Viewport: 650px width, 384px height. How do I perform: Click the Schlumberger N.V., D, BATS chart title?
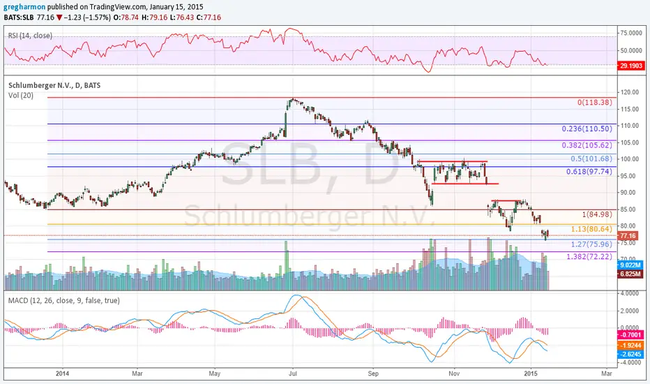coord(54,85)
